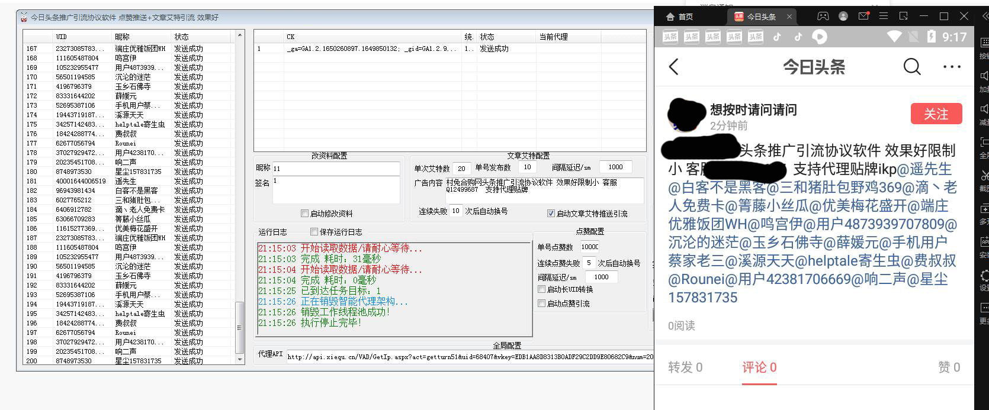This screenshot has height=410, width=989.
Task: Click the 昵称 nickname input field
Action: [x=336, y=169]
